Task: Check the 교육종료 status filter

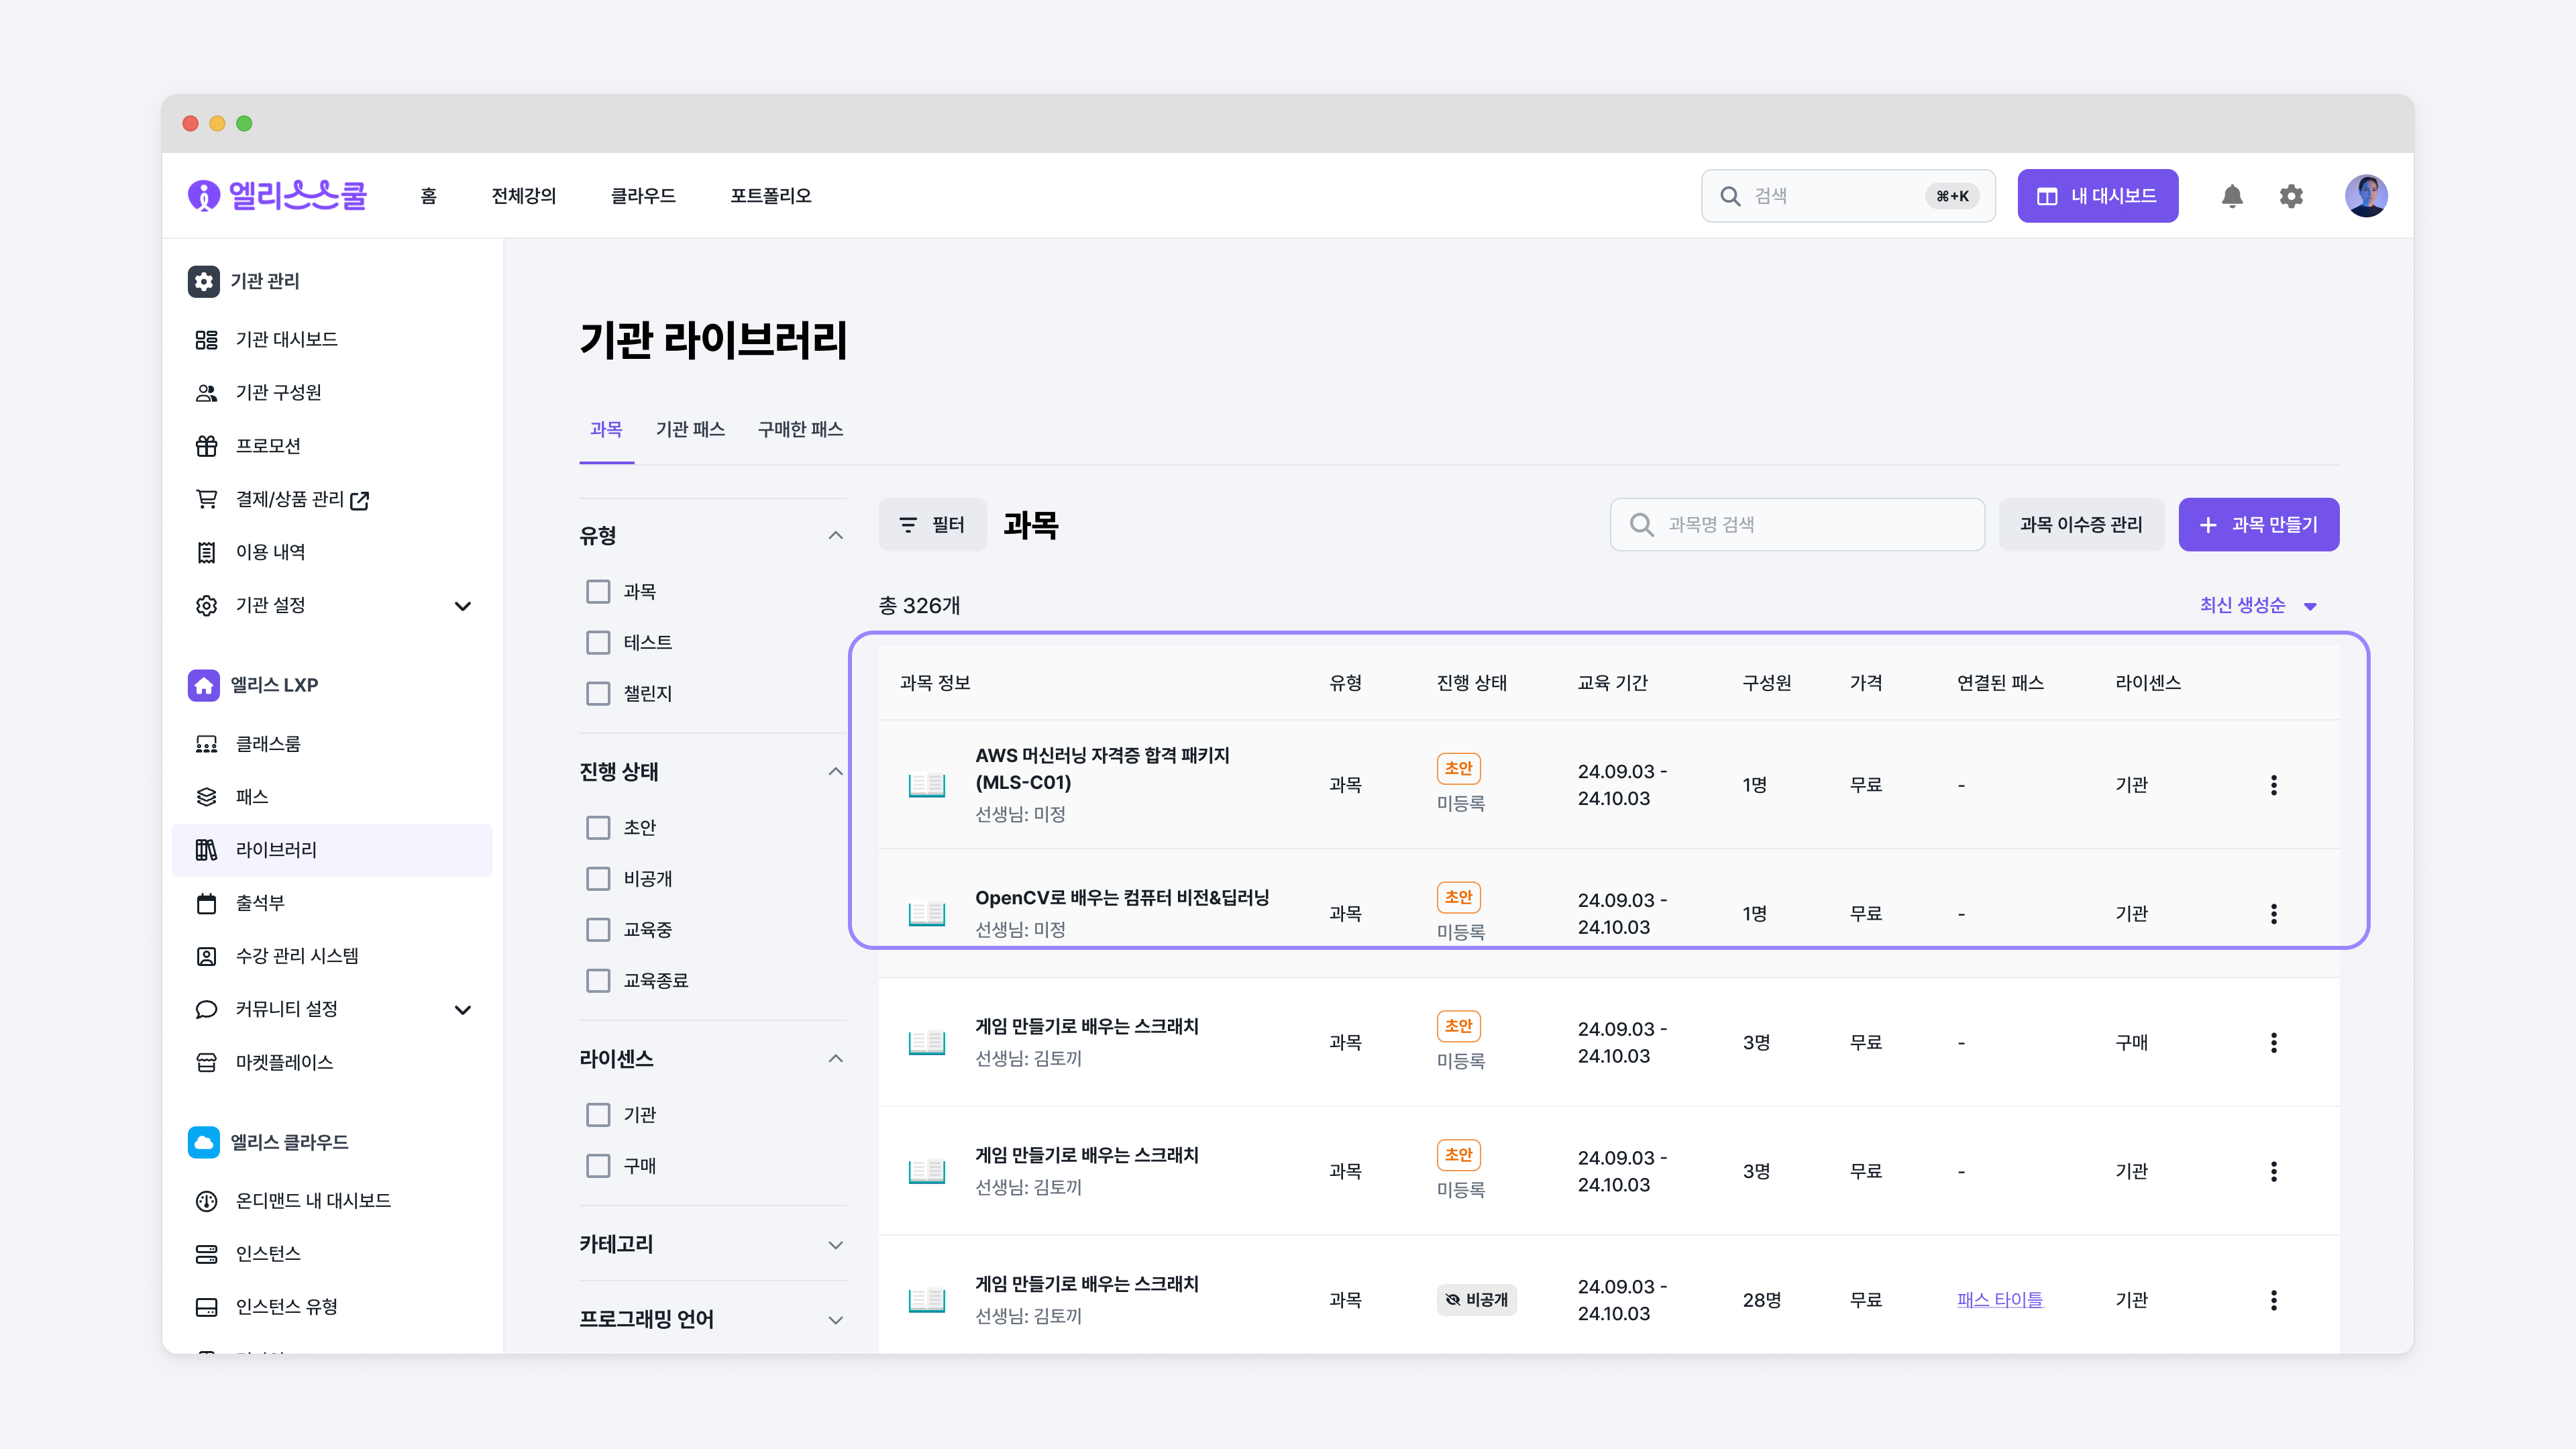Action: 598,981
